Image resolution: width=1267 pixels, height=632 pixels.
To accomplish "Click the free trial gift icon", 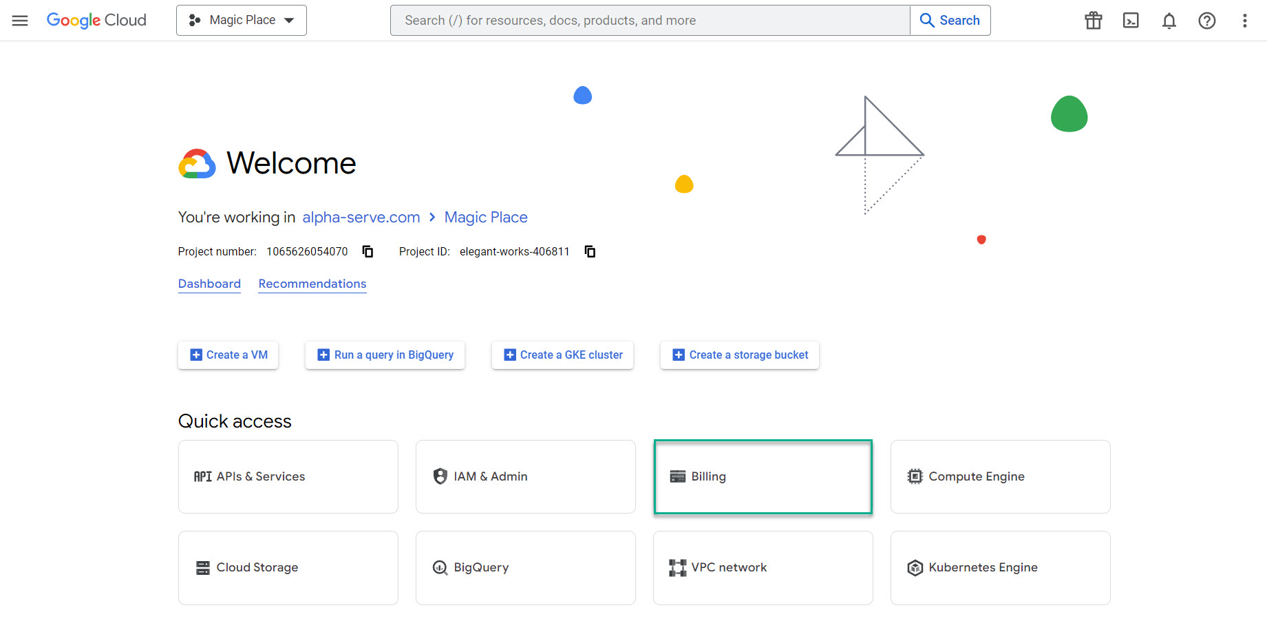I will point(1093,21).
